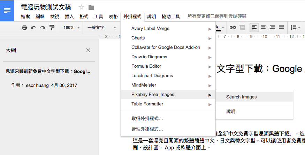Jump to outline entry 作者: esor huang
Screen dimensions: 305x155
click(44, 85)
